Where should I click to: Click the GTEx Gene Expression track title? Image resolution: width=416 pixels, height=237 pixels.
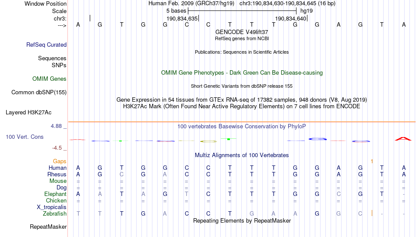(242, 100)
